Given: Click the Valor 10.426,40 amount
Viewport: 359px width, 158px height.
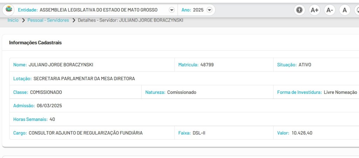Looking at the screenshot, I should (x=302, y=133).
